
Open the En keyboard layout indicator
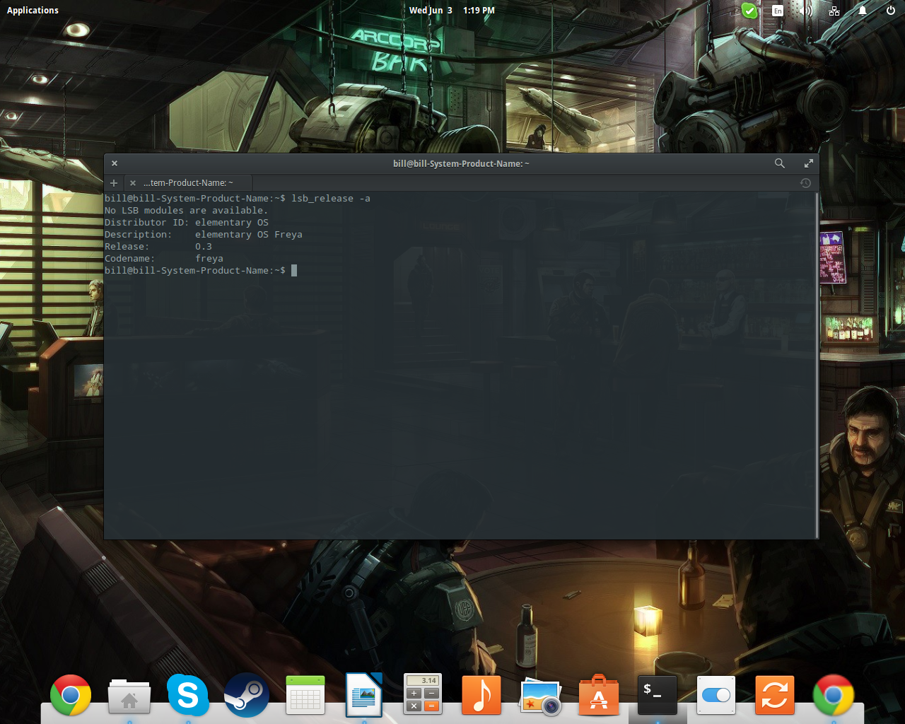click(x=778, y=11)
